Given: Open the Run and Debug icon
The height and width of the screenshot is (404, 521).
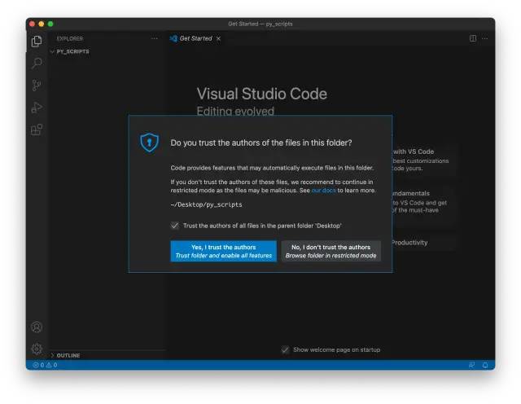Looking at the screenshot, I should pos(37,108).
